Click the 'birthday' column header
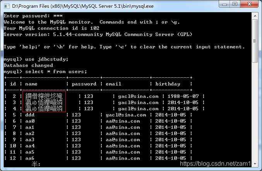 [168, 84]
